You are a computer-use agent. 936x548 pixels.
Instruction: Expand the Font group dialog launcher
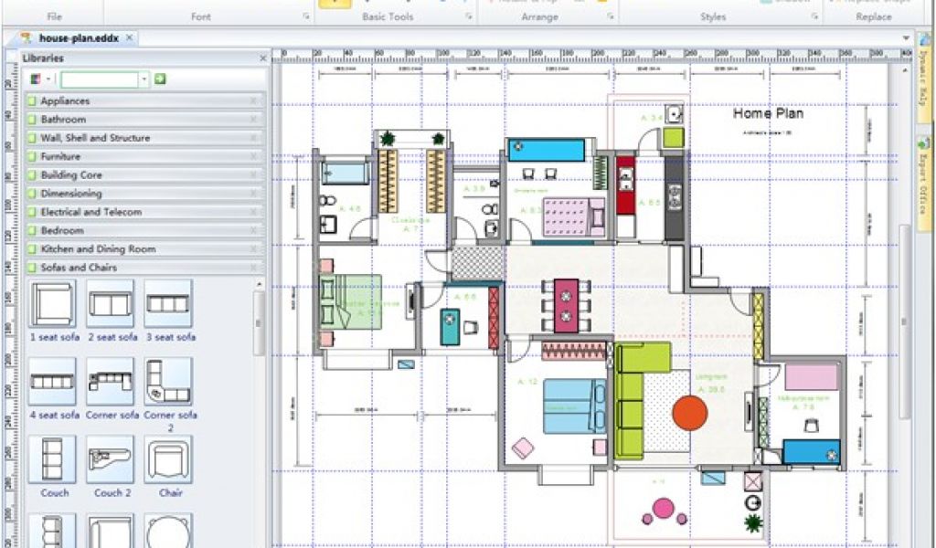(306, 16)
